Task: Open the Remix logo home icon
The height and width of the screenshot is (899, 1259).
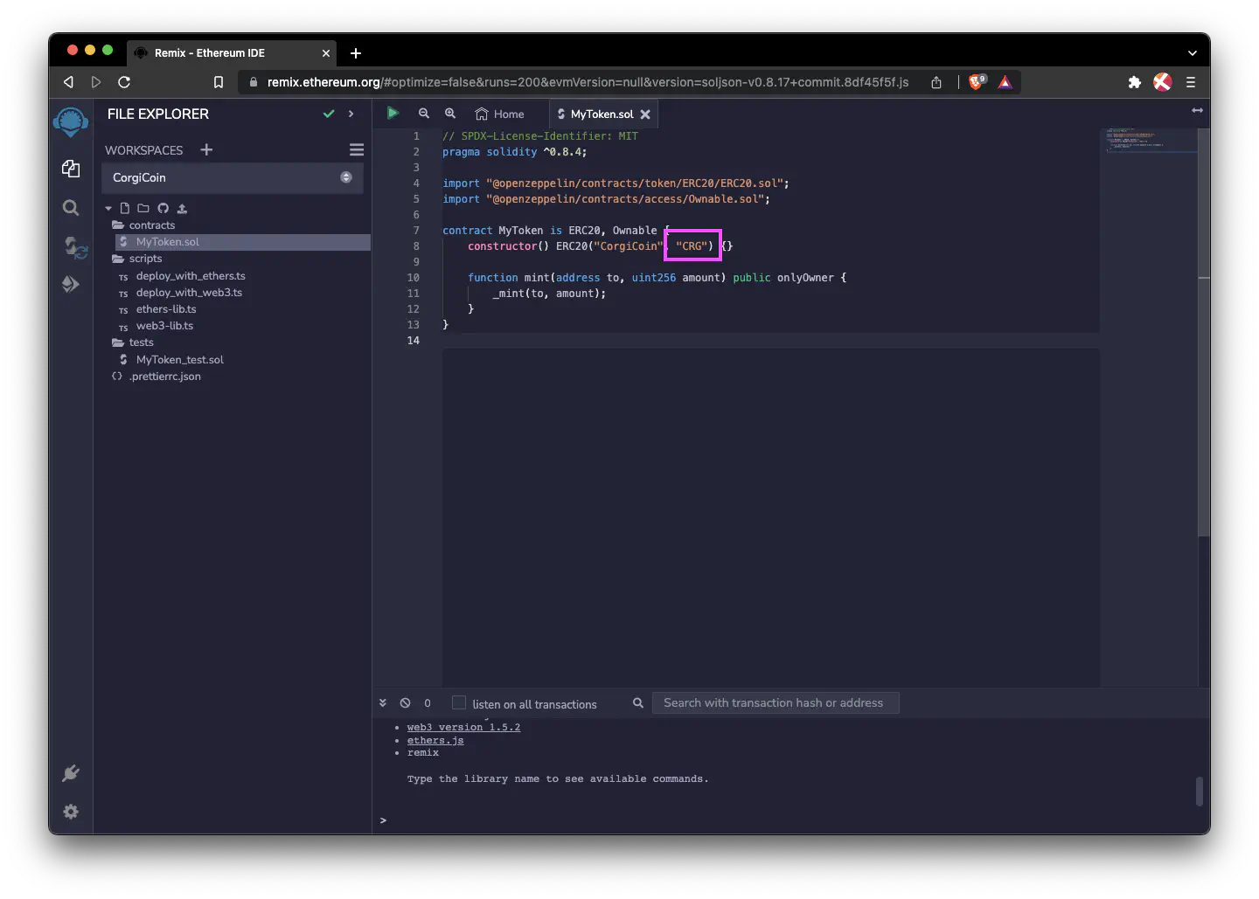Action: point(71,121)
